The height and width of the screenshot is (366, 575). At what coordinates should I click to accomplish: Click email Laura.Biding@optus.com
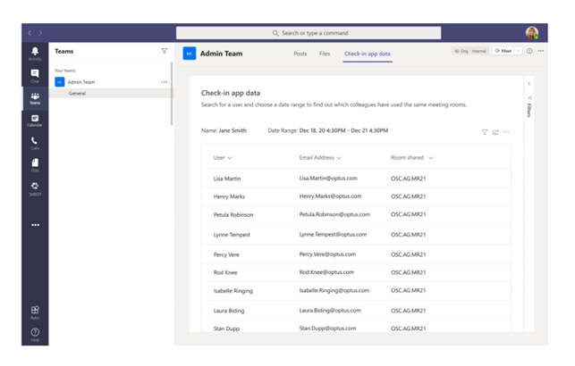tap(330, 310)
